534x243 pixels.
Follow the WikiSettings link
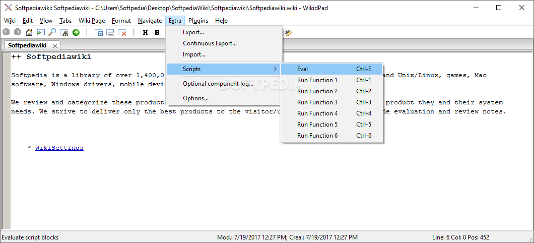(x=59, y=148)
